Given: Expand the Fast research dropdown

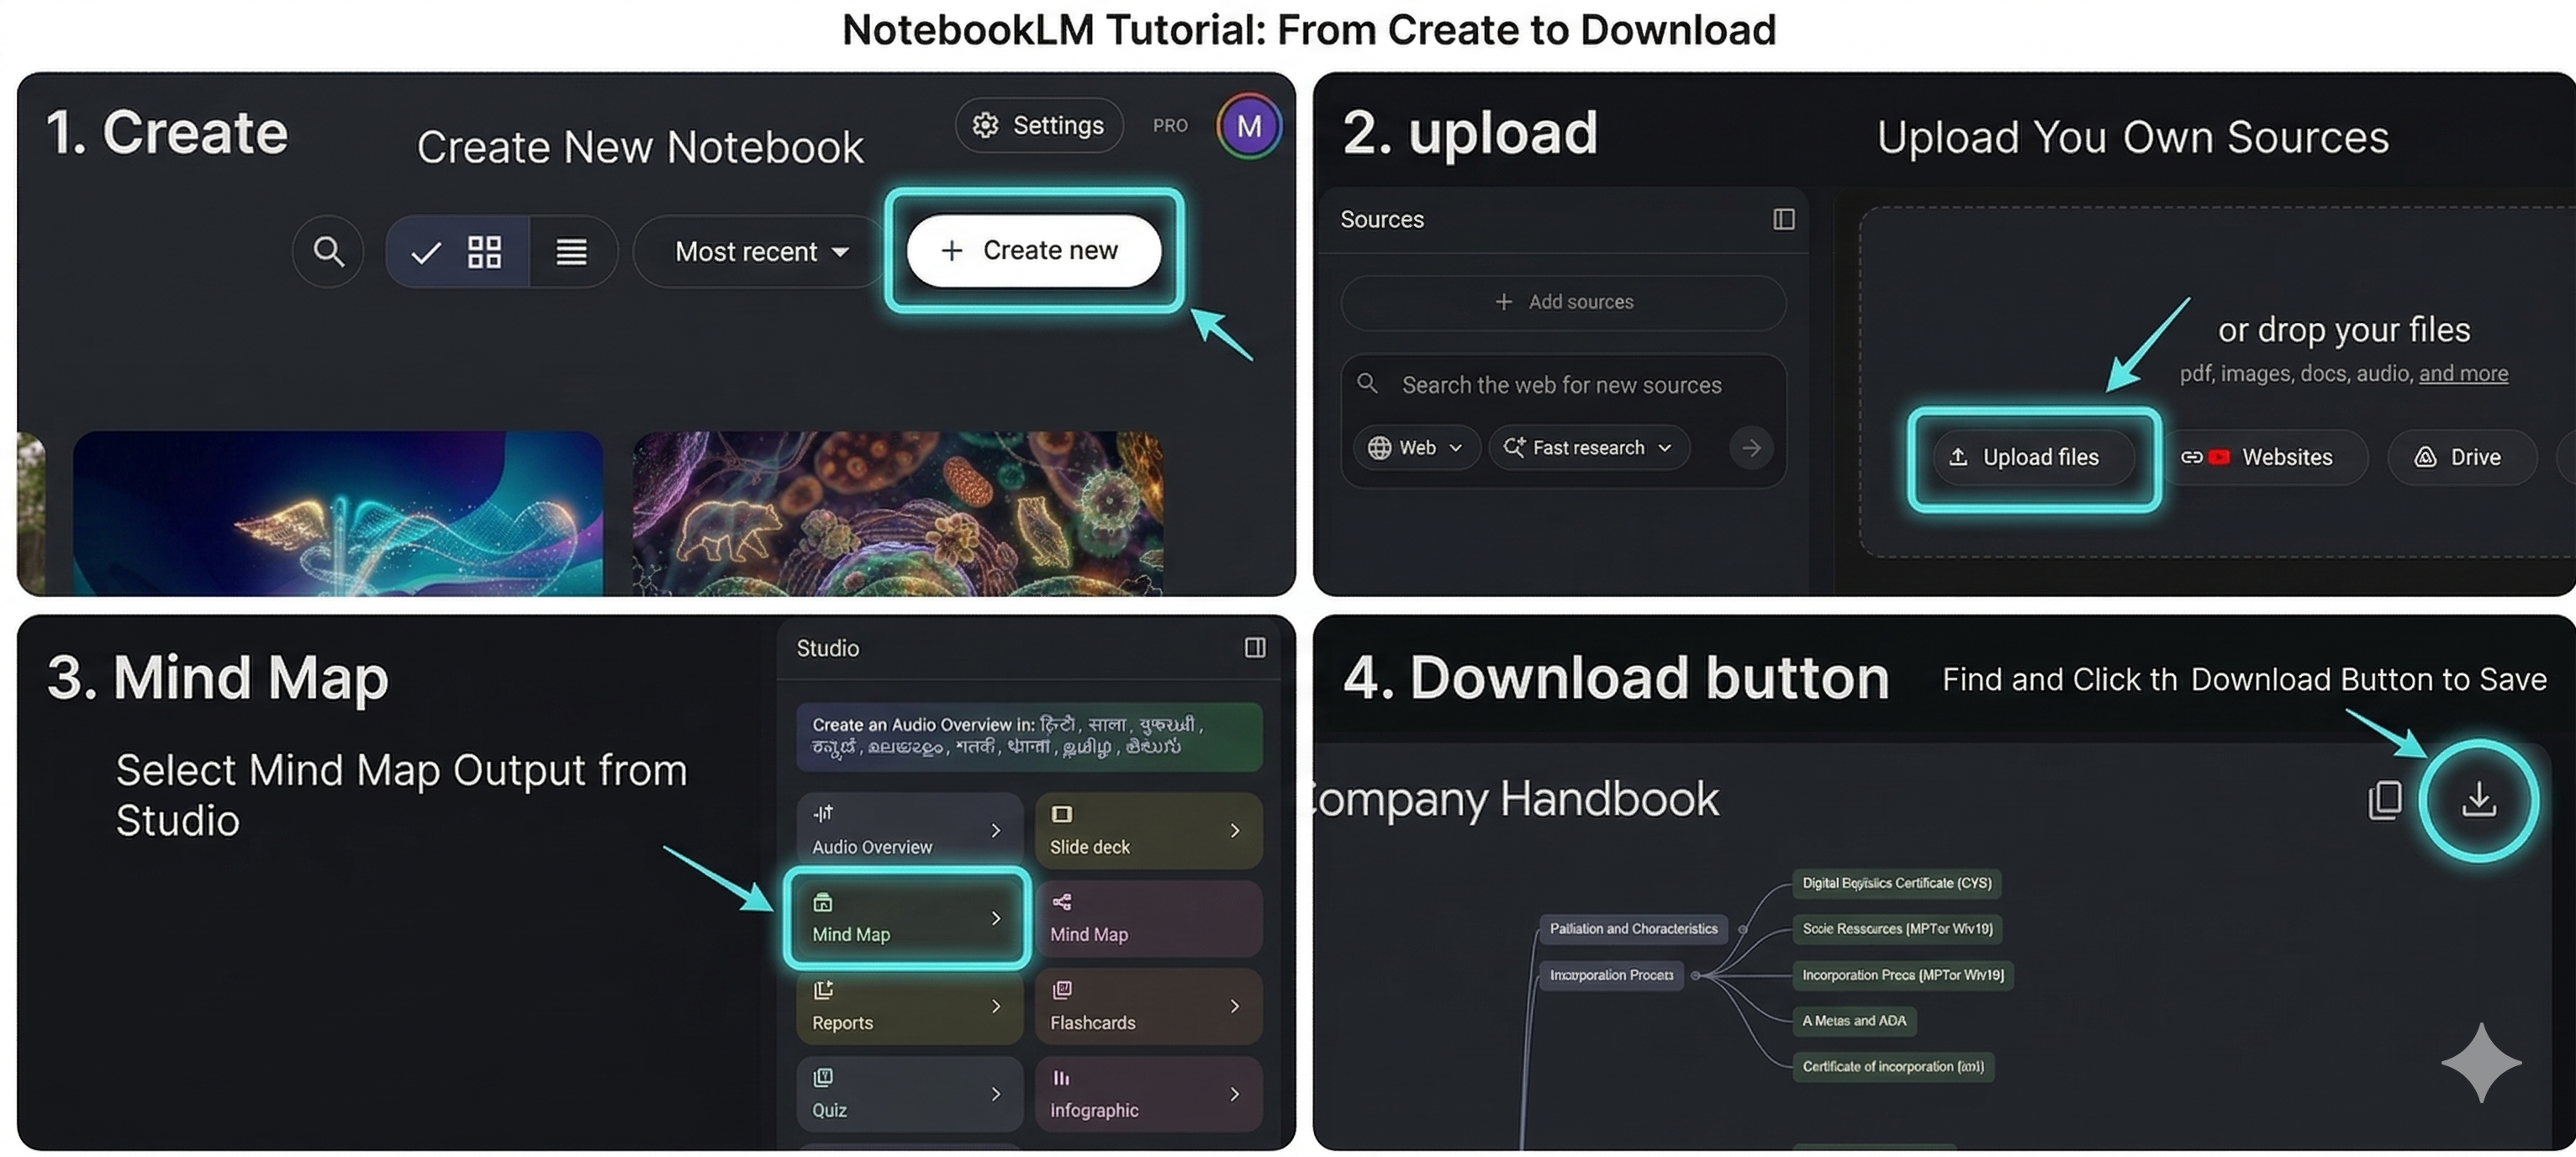Looking at the screenshot, I should [1589, 447].
